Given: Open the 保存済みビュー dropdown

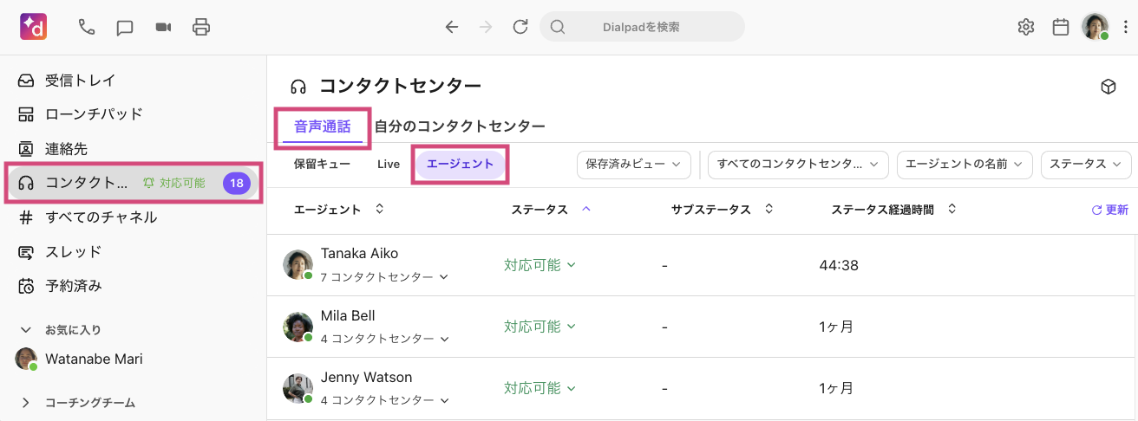Looking at the screenshot, I should pos(633,164).
